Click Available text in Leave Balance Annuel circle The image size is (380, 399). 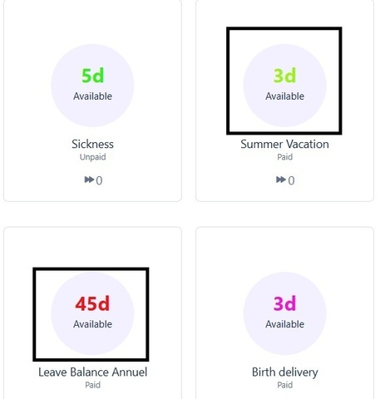(x=92, y=324)
